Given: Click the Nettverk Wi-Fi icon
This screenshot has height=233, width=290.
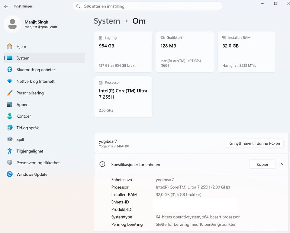Looking at the screenshot, I should (10, 81).
